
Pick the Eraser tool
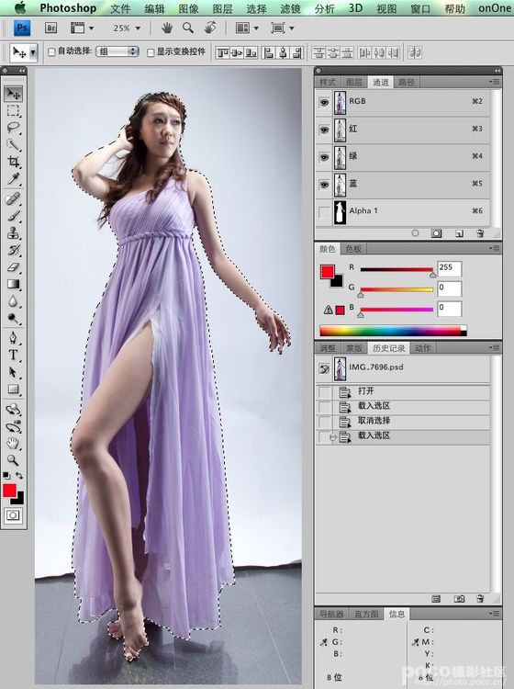point(14,267)
